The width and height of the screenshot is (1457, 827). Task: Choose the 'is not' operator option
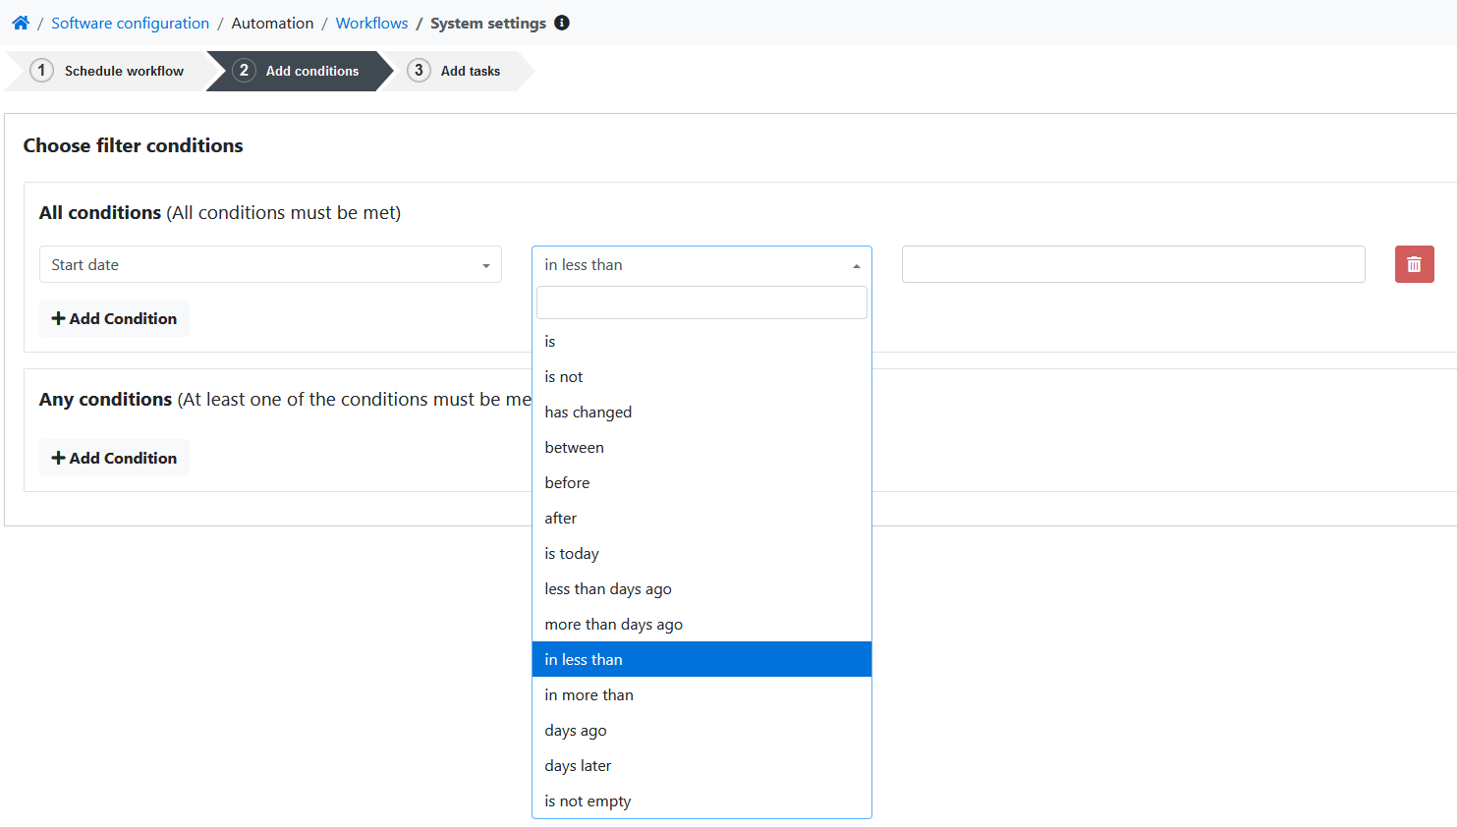click(701, 376)
